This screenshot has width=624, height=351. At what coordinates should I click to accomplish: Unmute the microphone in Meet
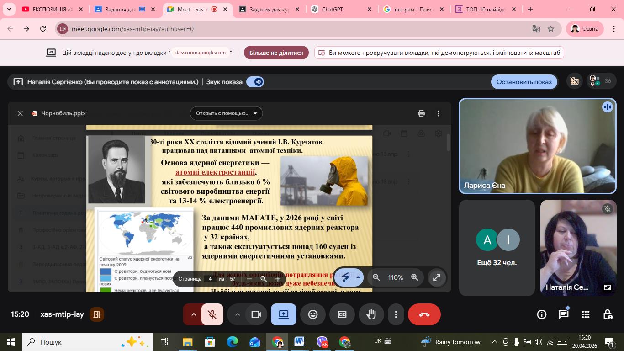point(212,314)
